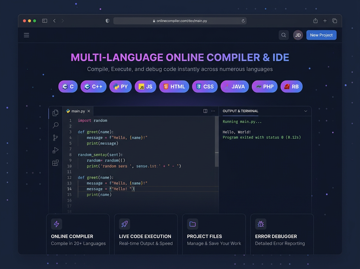Click the bug Error Debugger icon

(261, 224)
